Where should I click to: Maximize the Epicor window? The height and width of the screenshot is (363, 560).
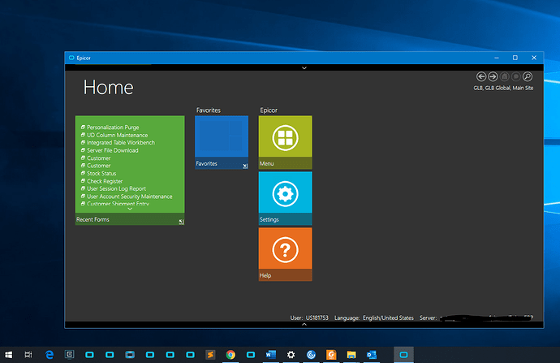515,58
